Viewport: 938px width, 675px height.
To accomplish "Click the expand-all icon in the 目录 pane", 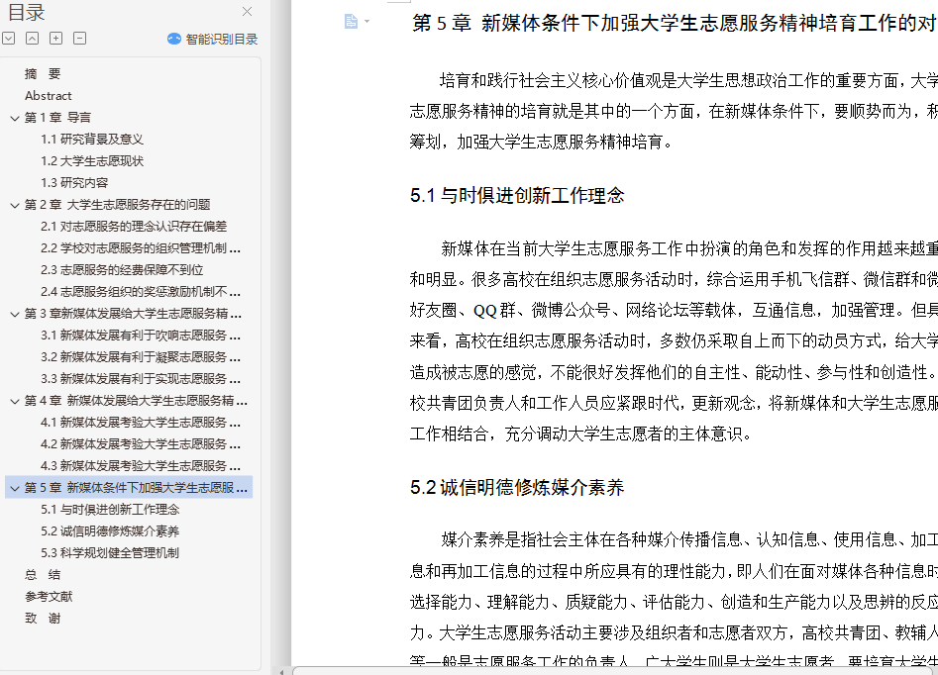I will (8, 39).
